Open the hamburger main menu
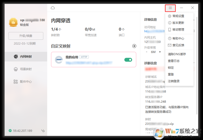The height and width of the screenshot is (140, 203). pos(170,8)
